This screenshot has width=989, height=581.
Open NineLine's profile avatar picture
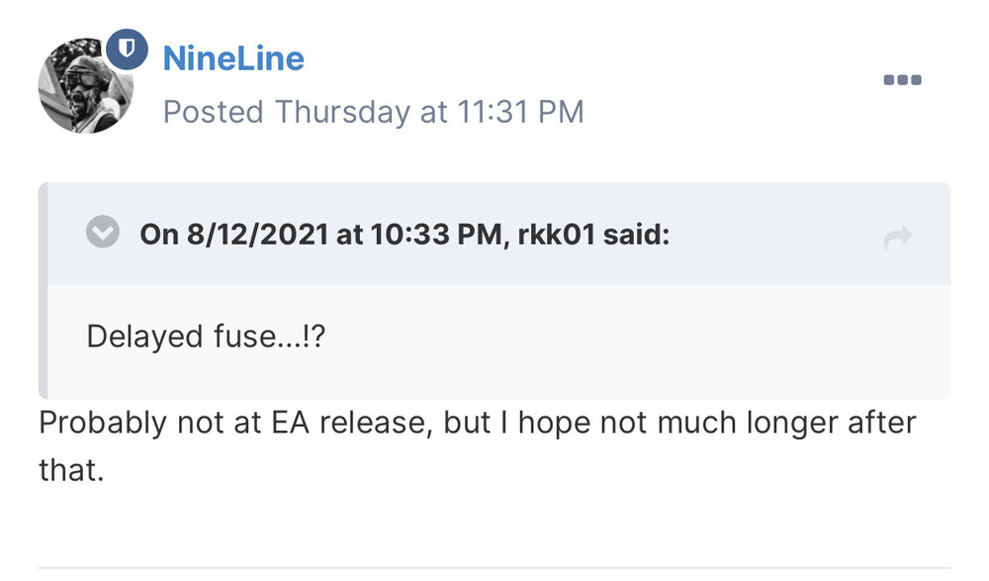click(85, 85)
